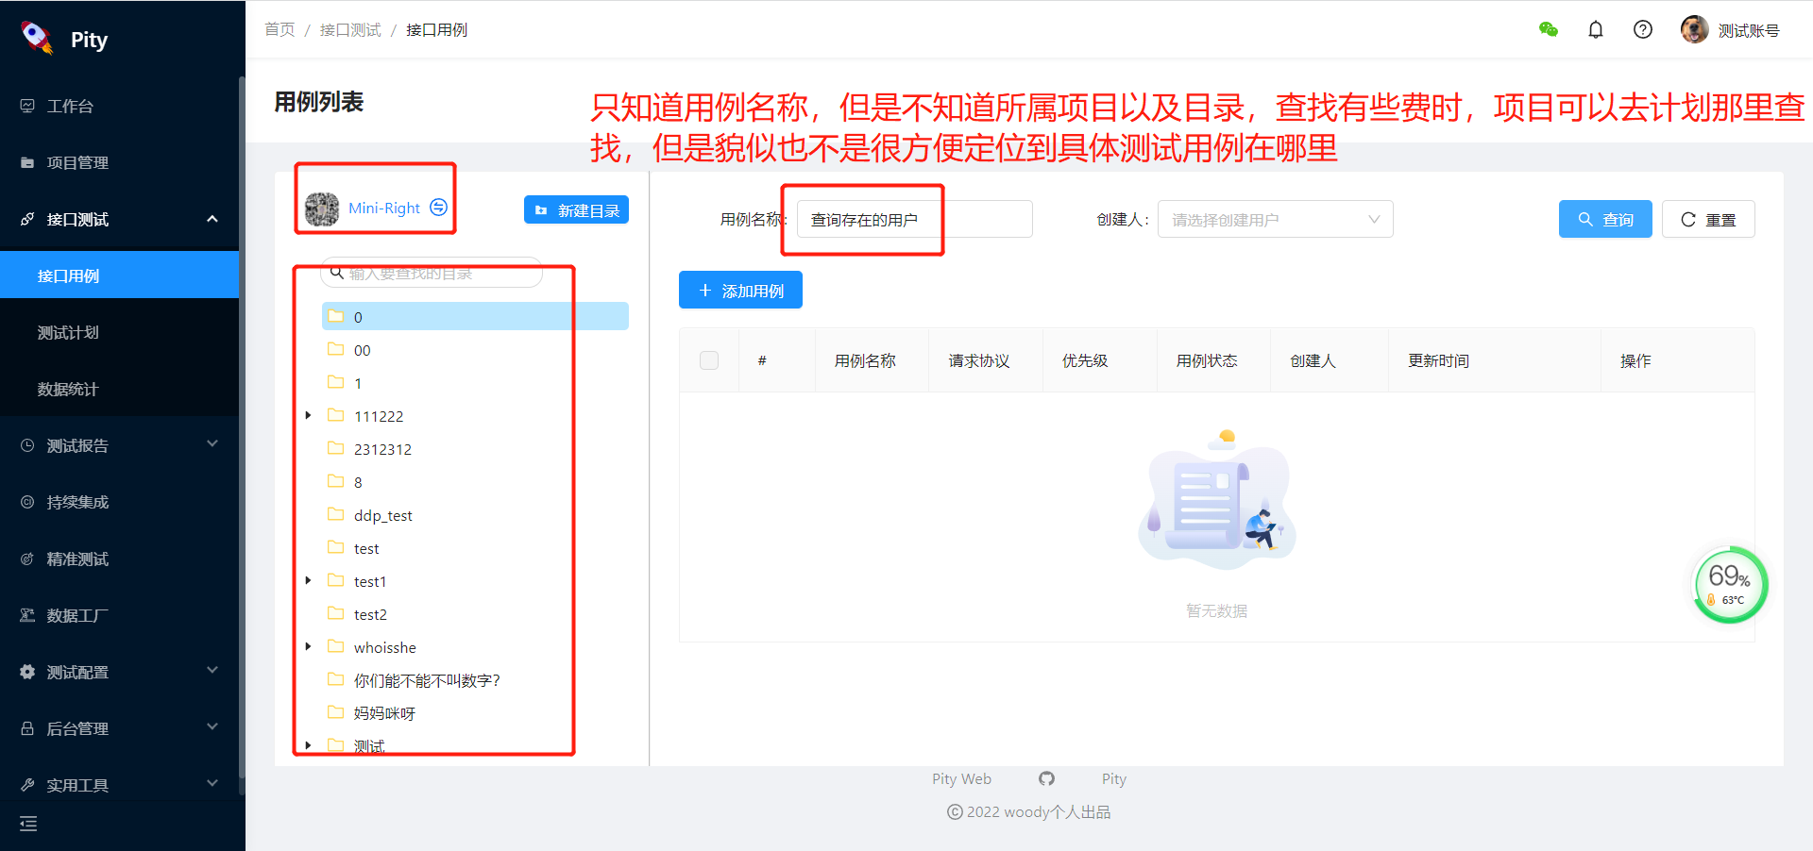
Task: Select the 精准测试 sidebar icon
Action: coord(26,559)
